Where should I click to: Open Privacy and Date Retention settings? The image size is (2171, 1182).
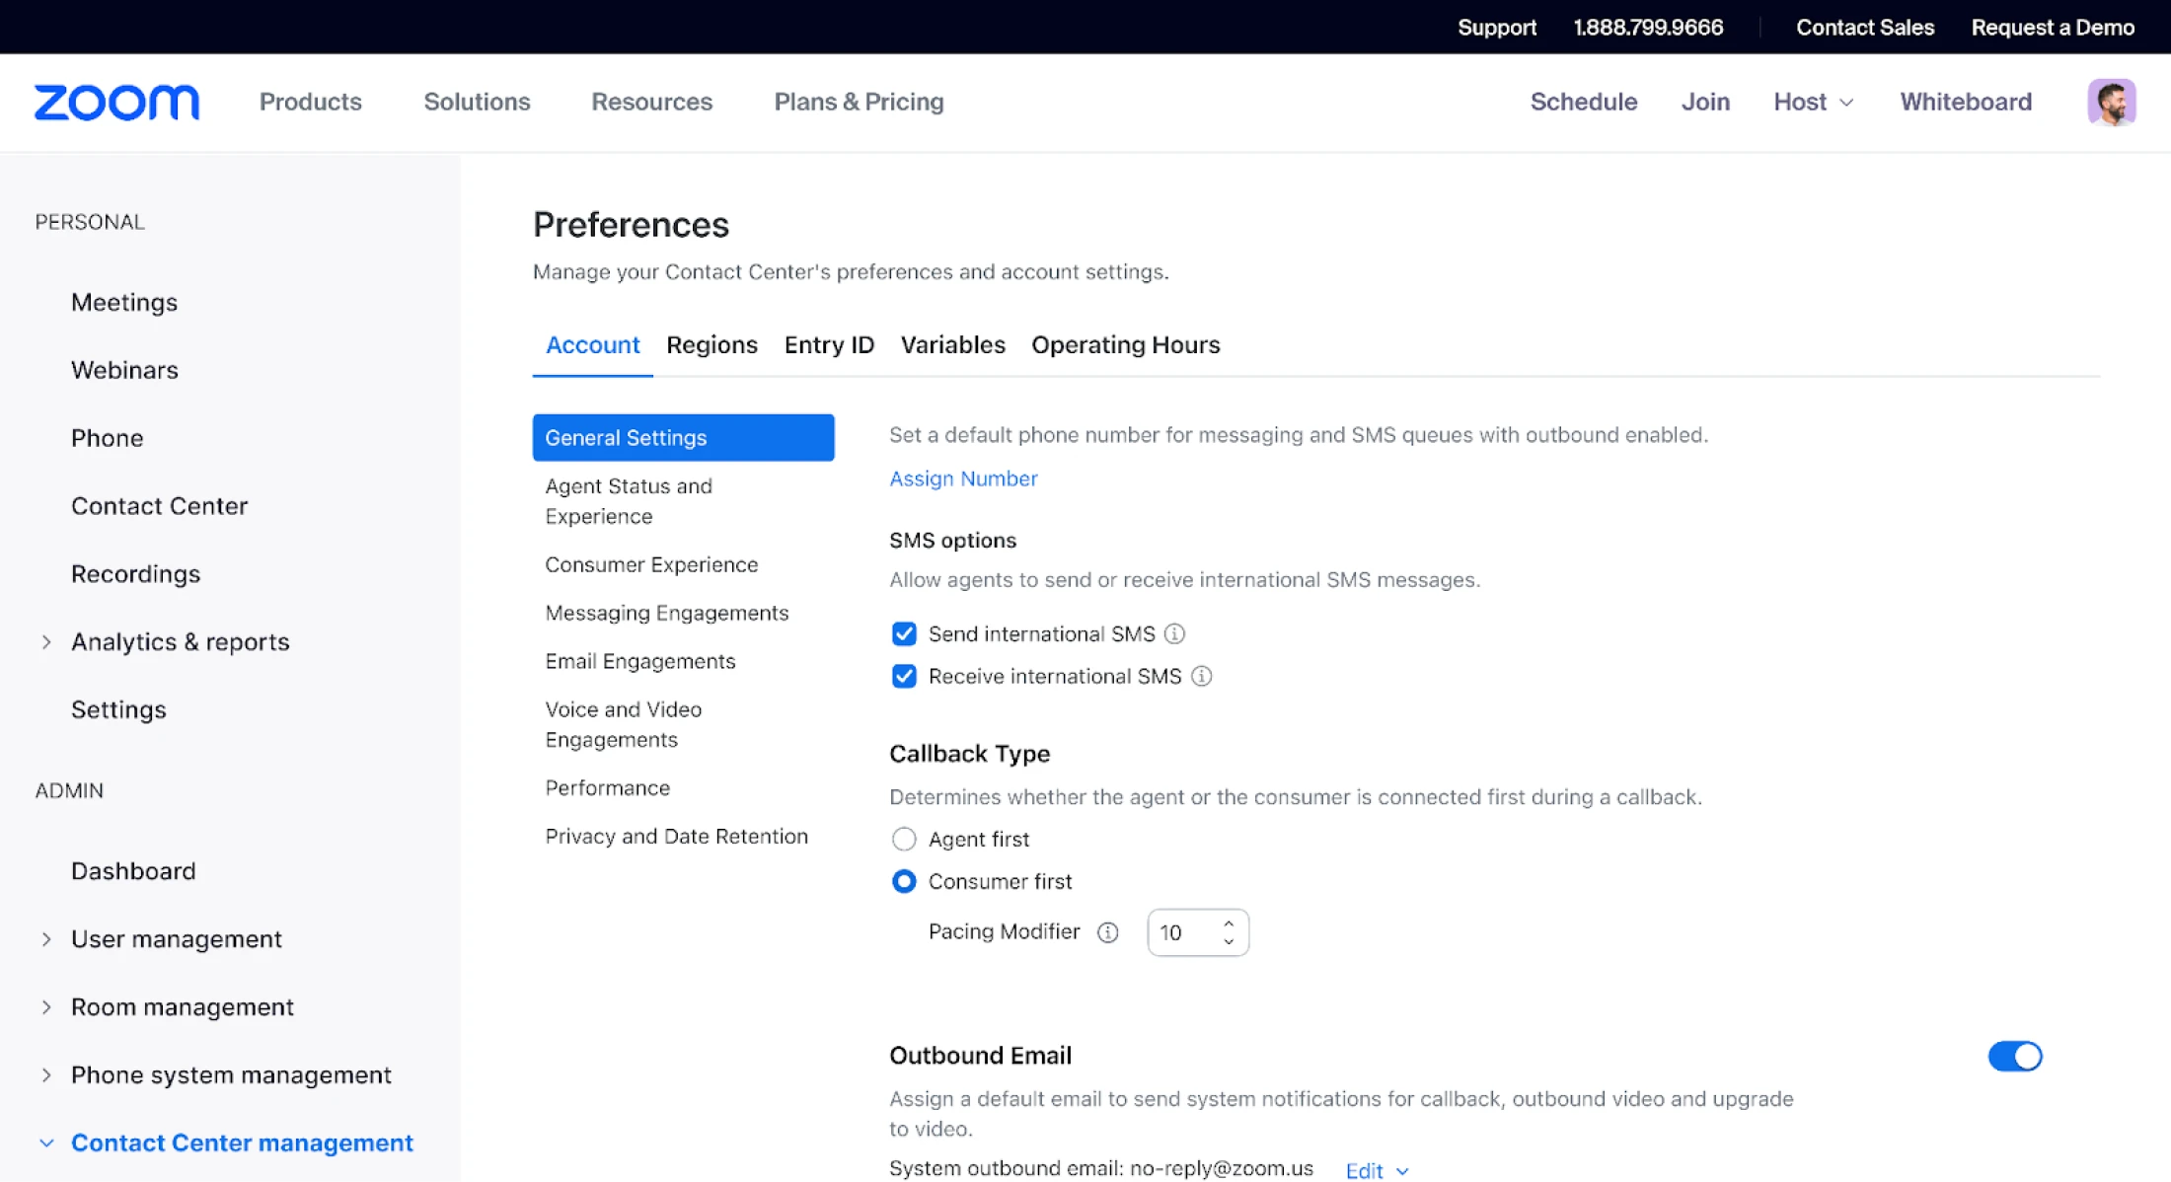677,836
